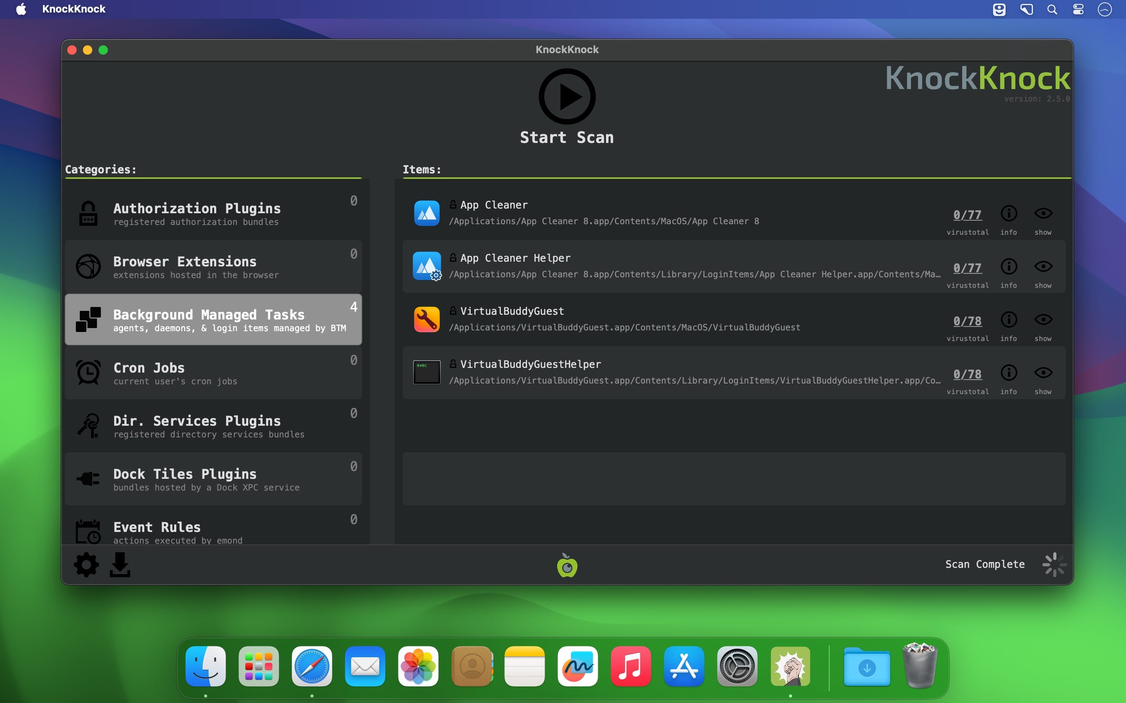Click the Siri icon in menu bar

coord(1104,9)
